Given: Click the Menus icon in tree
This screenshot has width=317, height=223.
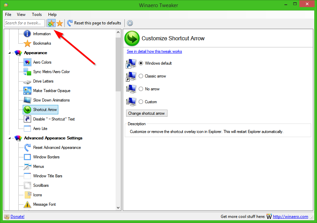Looking at the screenshot, I should (27, 166).
